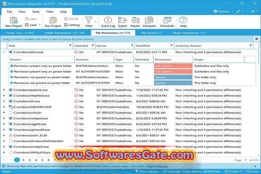
Task: Go to page 4
Action: (36, 160)
